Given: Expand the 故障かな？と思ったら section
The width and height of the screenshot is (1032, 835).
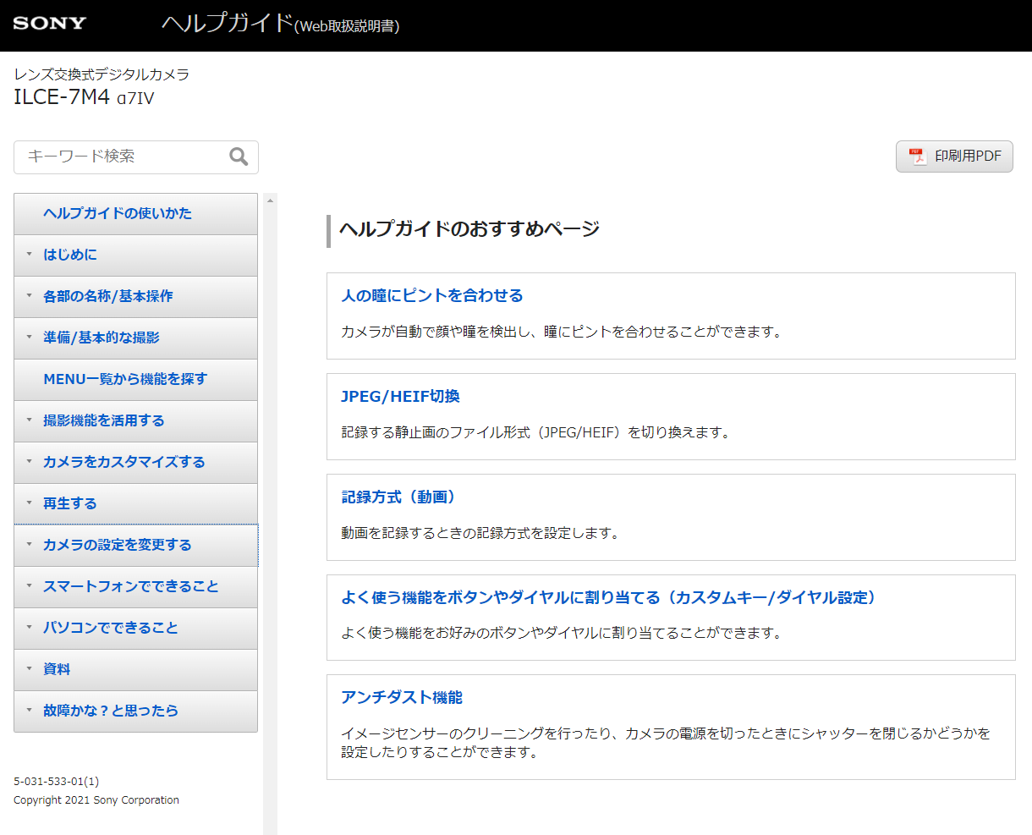Looking at the screenshot, I should click(111, 711).
